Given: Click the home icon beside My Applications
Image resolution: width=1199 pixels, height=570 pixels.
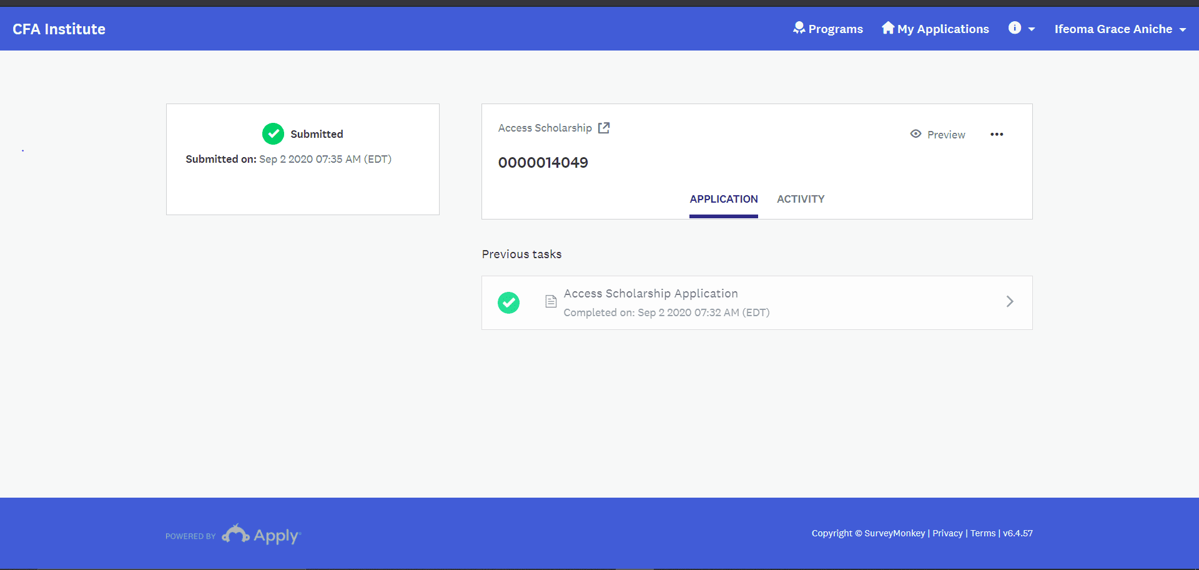Looking at the screenshot, I should [x=887, y=28].
